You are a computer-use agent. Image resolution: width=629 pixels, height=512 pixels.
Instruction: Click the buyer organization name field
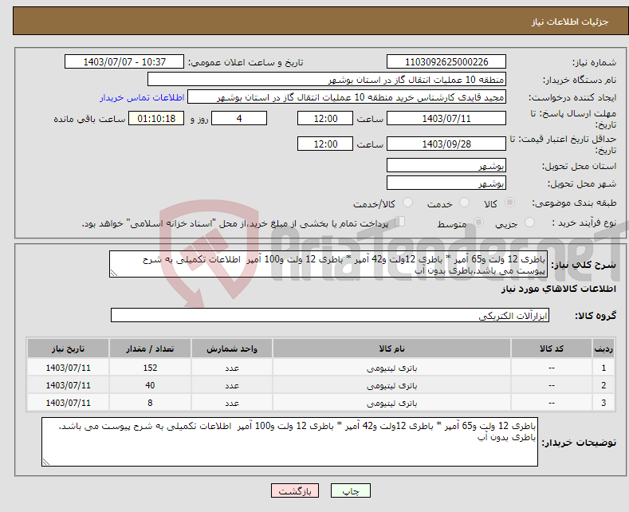pos(327,80)
